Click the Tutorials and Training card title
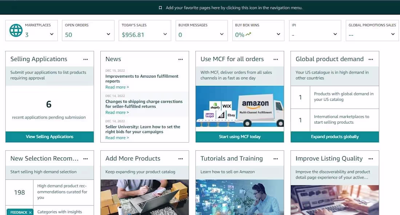 click(x=232, y=158)
